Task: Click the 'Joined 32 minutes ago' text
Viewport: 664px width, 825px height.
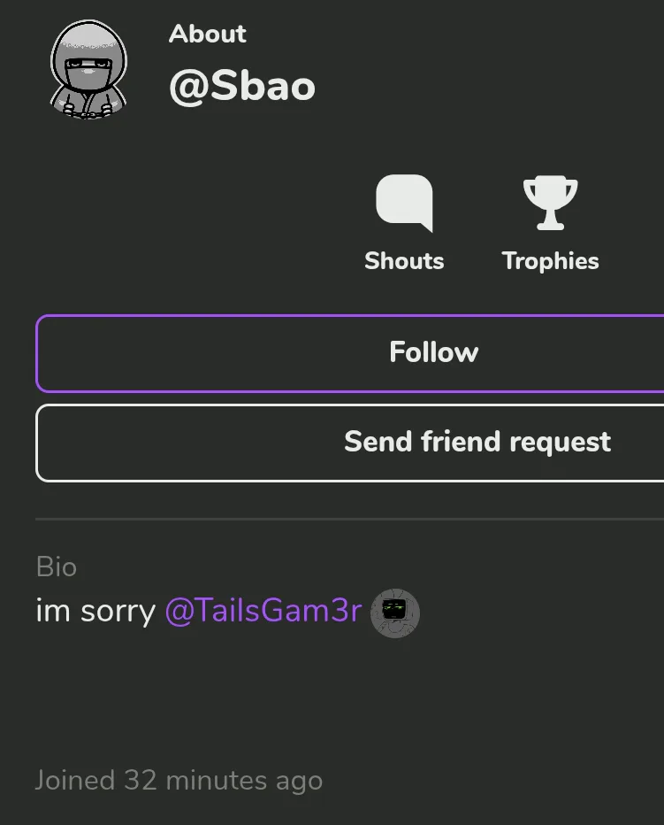Action: 179,780
